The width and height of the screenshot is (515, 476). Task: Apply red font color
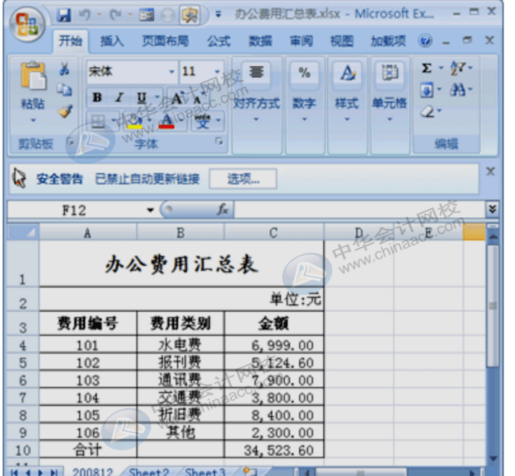click(x=167, y=121)
